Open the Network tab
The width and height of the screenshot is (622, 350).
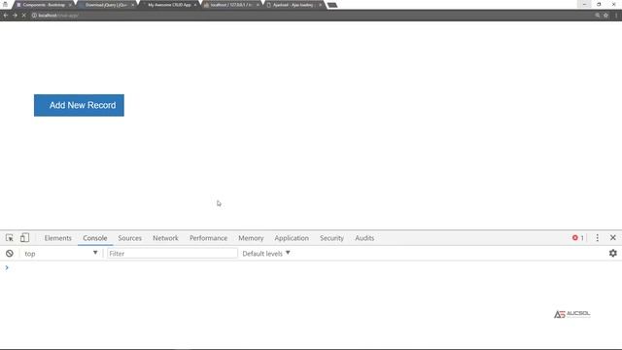[x=165, y=238]
